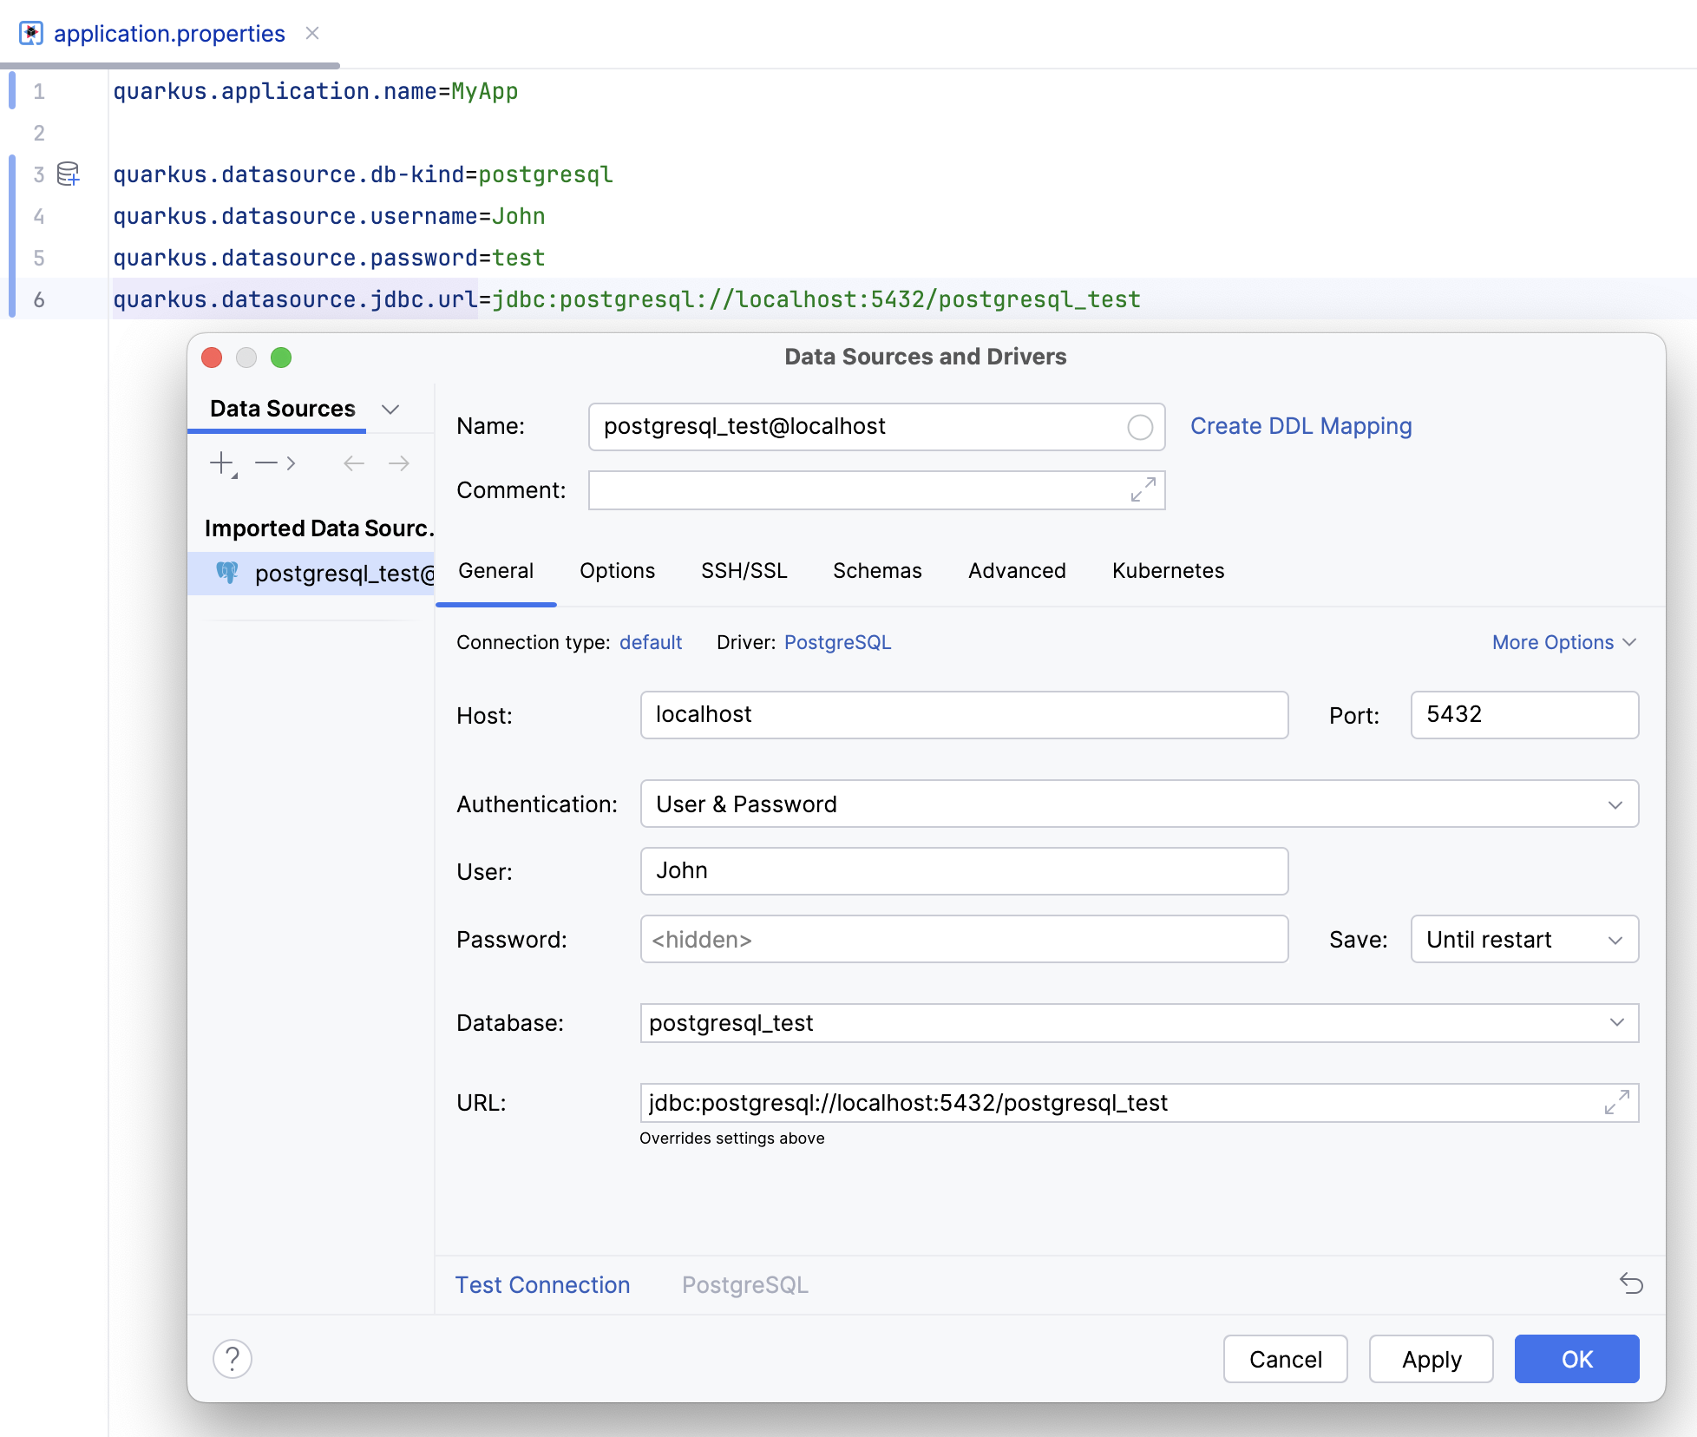The width and height of the screenshot is (1697, 1437).
Task: Click the database gutter icon on line 3
Action: click(x=67, y=174)
